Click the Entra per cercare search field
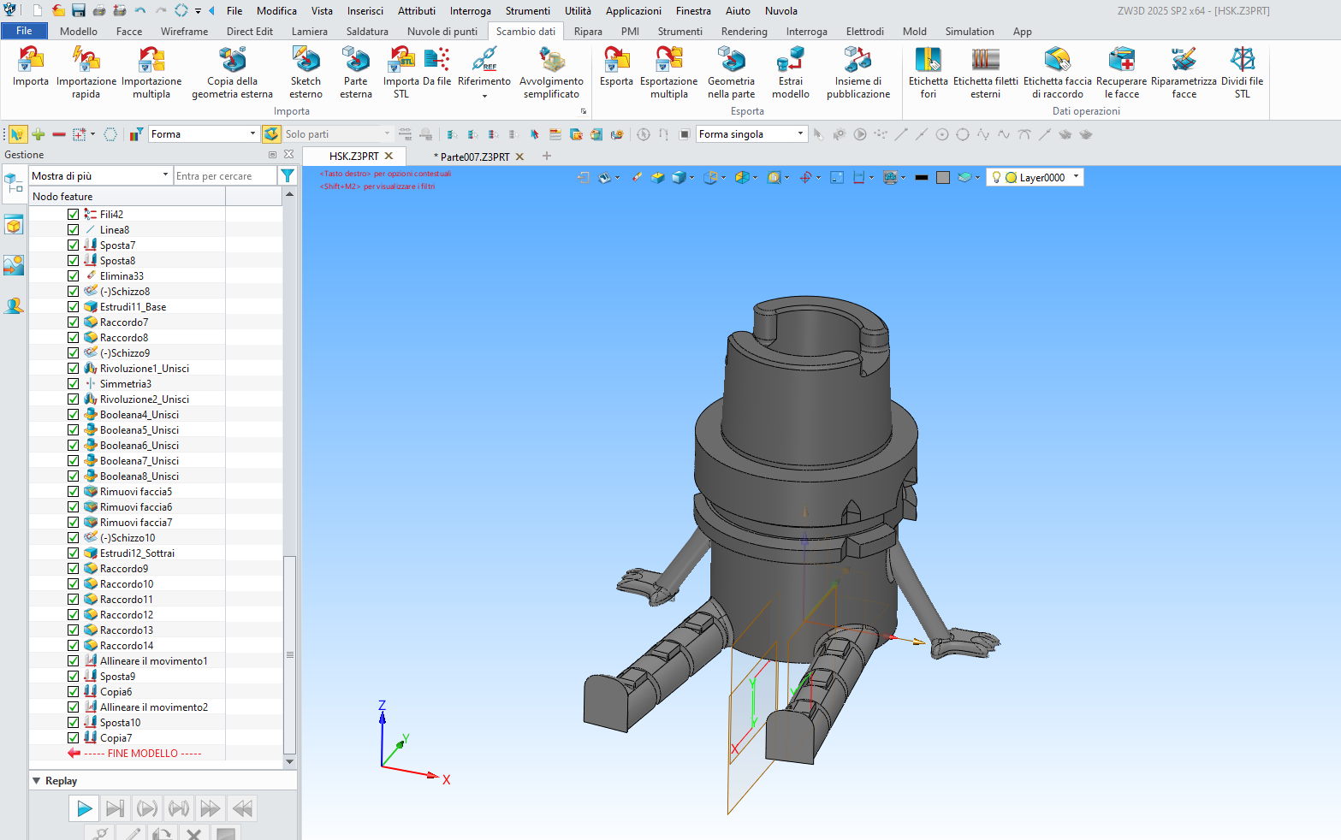Image resolution: width=1341 pixels, height=840 pixels. tap(225, 175)
